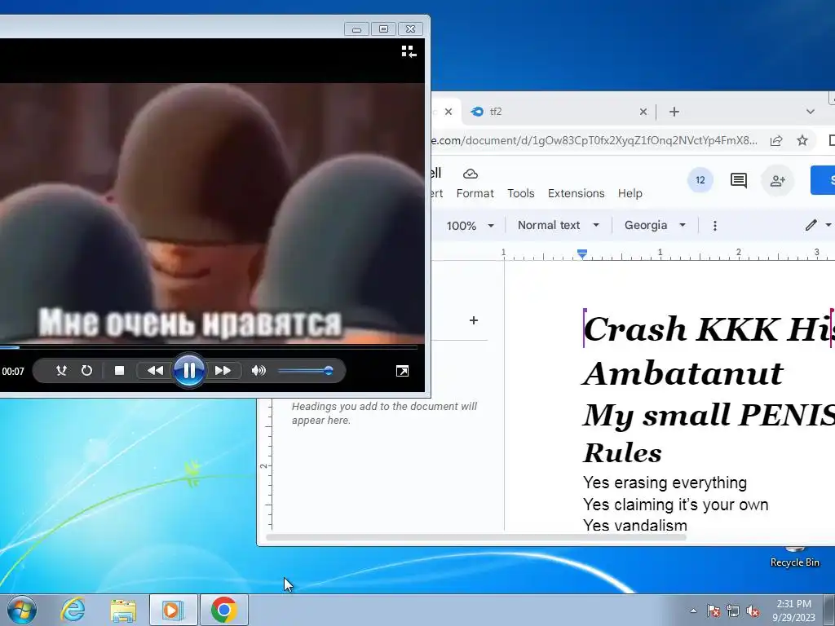
Task: Click the horizontal scrollbar in Chrome window
Action: [475, 537]
